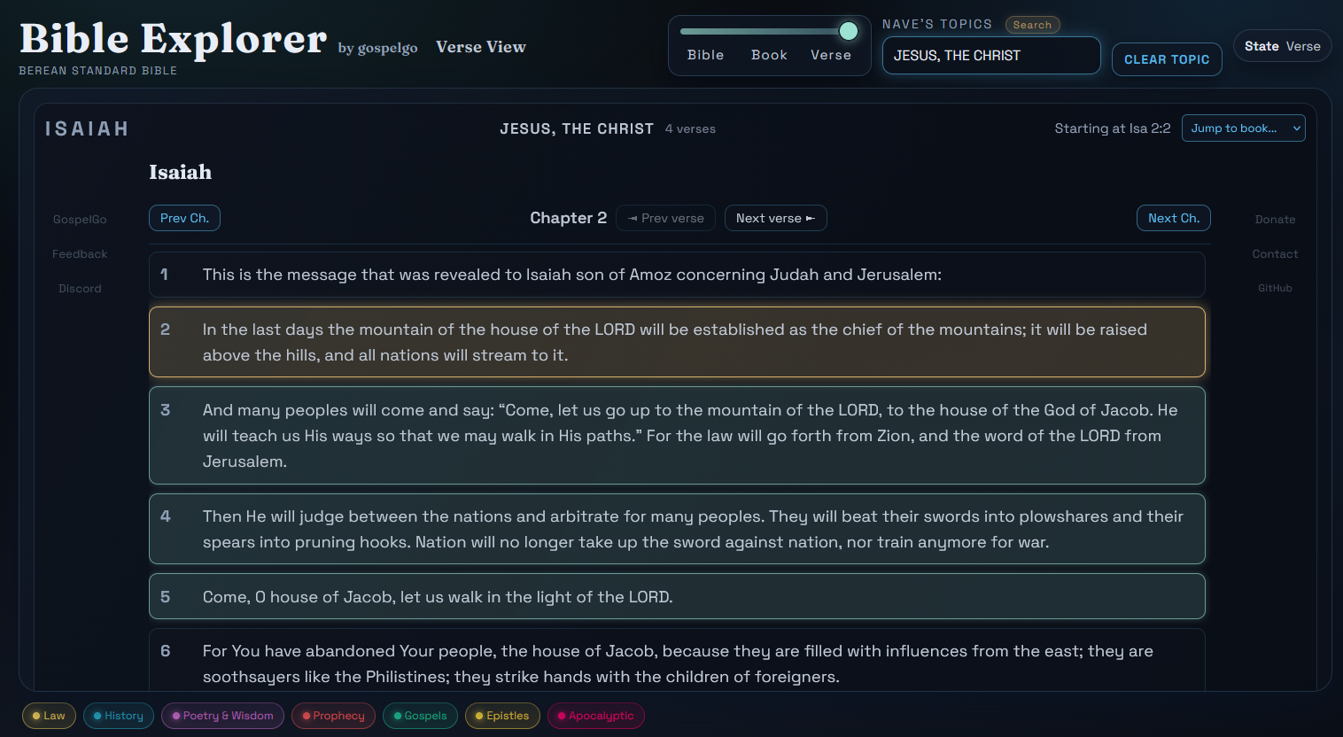This screenshot has width=1343, height=737.
Task: Visit the GitHub page
Action: pos(1275,288)
